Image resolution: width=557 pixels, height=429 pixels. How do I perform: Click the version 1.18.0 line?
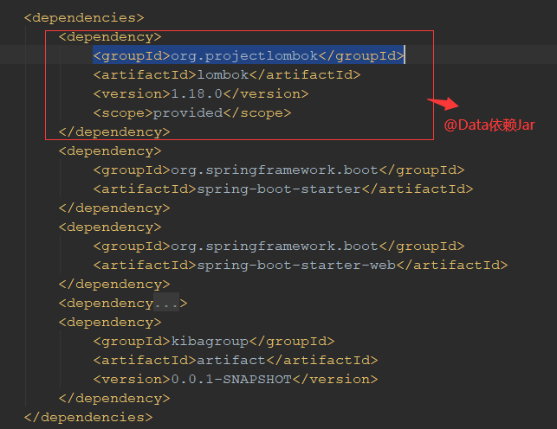tap(201, 93)
